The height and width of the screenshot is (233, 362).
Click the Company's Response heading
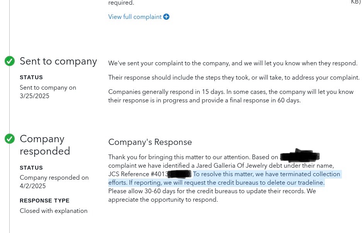point(150,142)
